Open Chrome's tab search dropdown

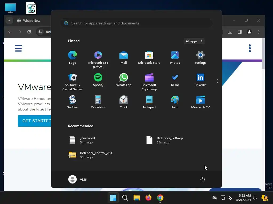coord(9,20)
